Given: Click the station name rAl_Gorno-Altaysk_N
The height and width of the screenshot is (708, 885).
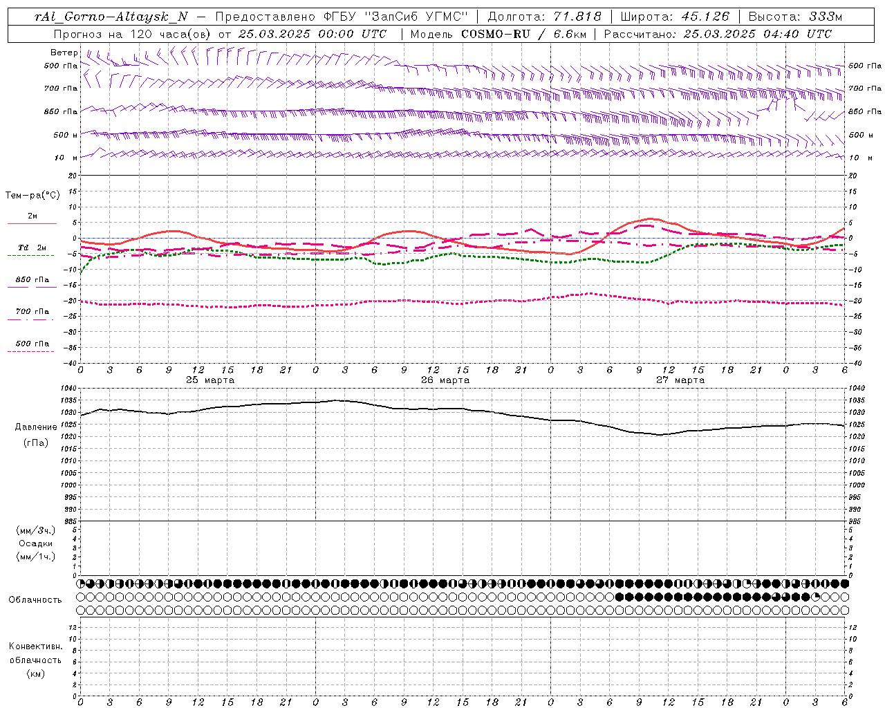Looking at the screenshot, I should pos(111,17).
